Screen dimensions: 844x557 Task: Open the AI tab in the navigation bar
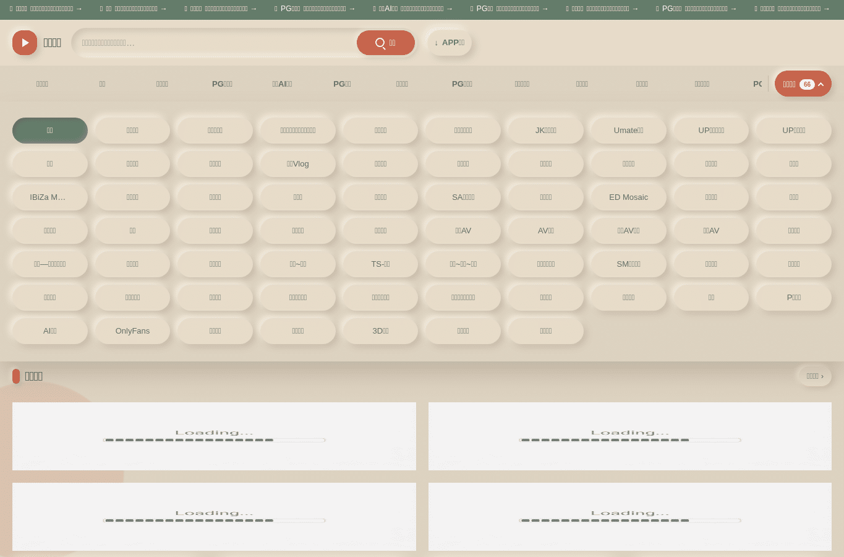pyautogui.click(x=282, y=84)
